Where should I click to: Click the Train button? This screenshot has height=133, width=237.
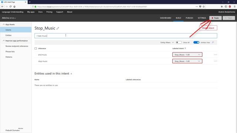[x=216, y=18]
